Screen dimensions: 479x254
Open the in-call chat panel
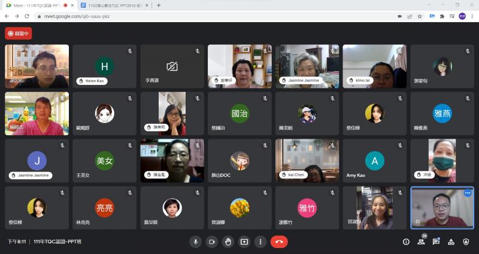(x=436, y=241)
